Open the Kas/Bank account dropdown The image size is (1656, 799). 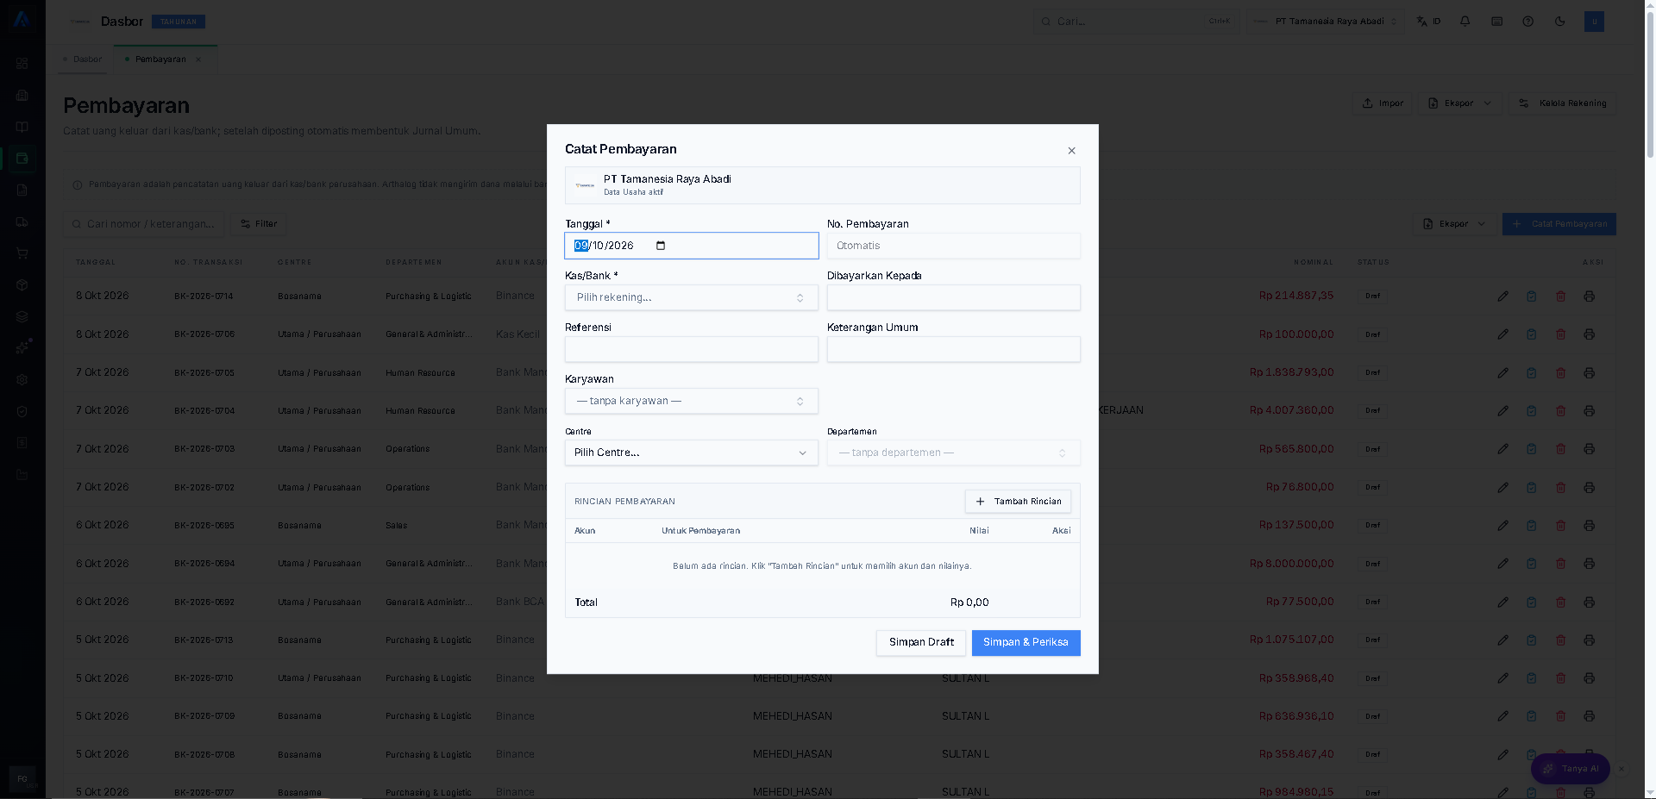[x=691, y=297]
